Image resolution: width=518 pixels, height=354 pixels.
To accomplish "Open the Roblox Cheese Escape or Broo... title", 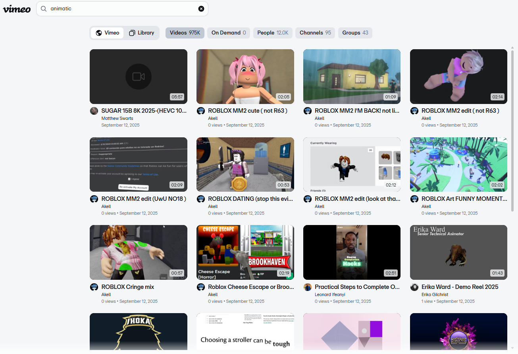I will point(251,287).
